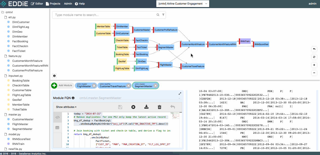
Task: Open the Module FQN dropdown
Action: (x=179, y=98)
